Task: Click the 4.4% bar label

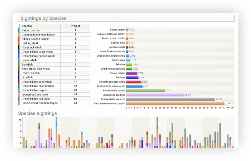Action: click(x=146, y=86)
